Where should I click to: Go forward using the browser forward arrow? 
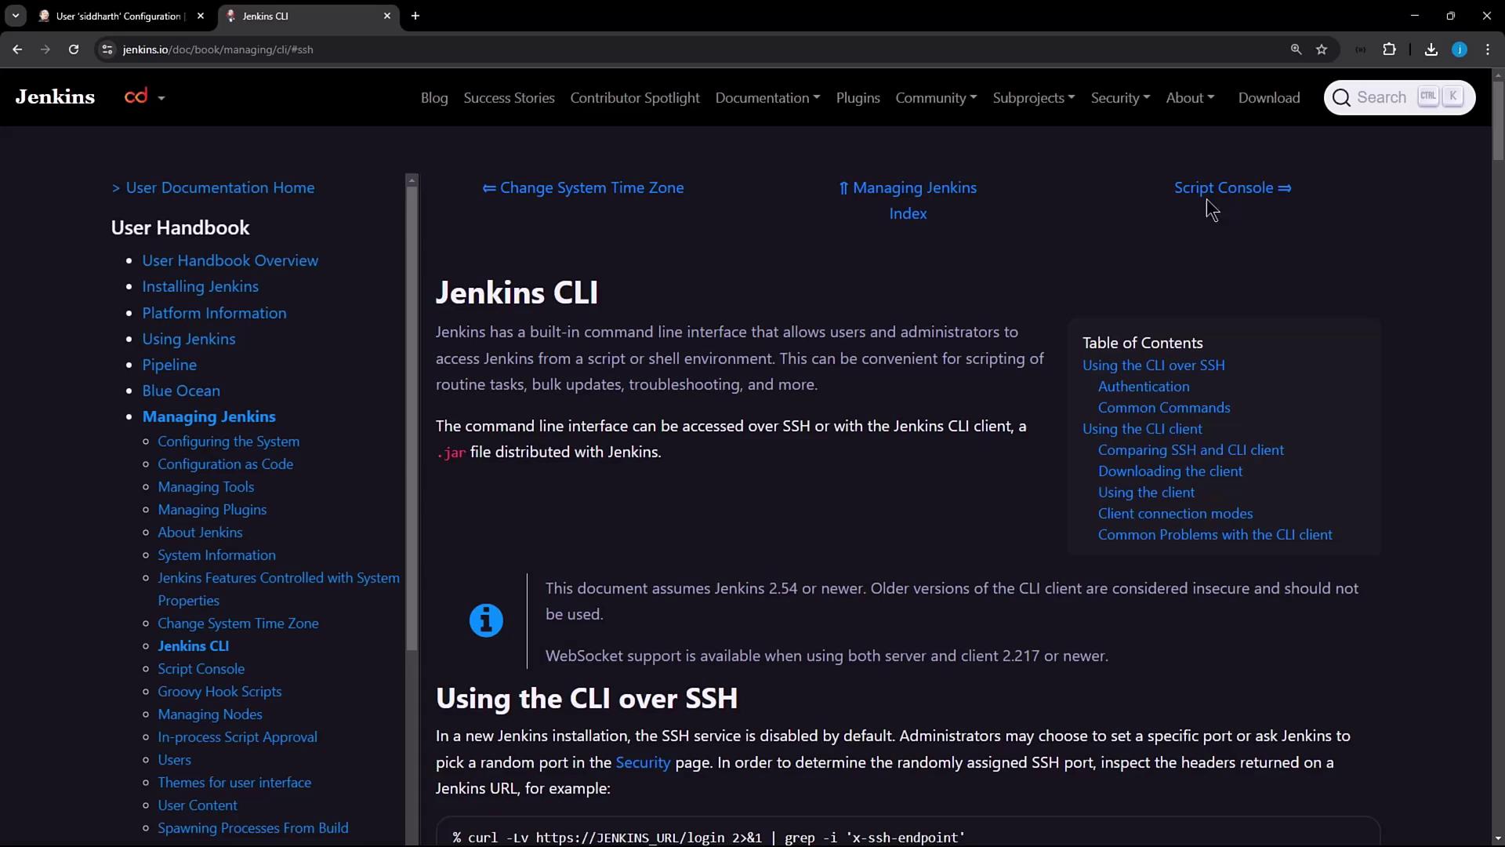(45, 49)
